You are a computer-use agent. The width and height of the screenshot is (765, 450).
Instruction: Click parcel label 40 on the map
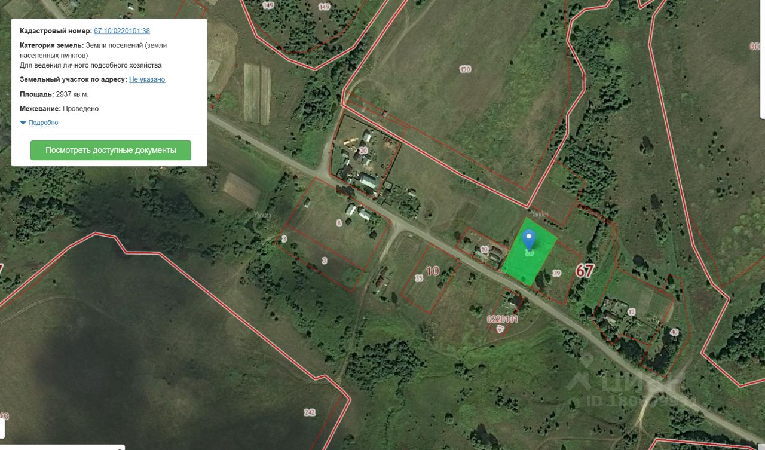[x=674, y=332]
